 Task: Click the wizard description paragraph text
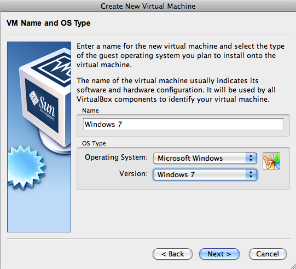(x=180, y=55)
